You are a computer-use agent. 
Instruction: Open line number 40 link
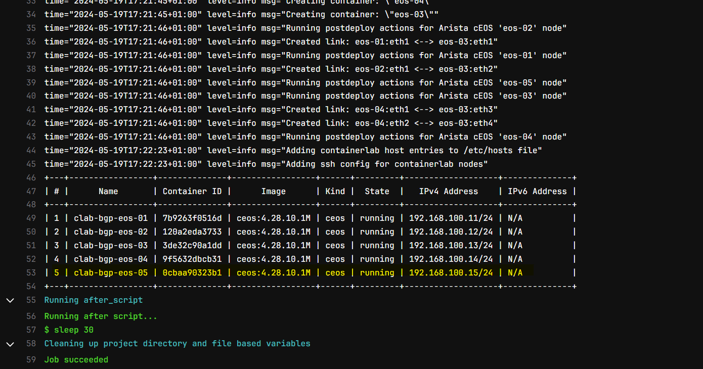(x=31, y=96)
